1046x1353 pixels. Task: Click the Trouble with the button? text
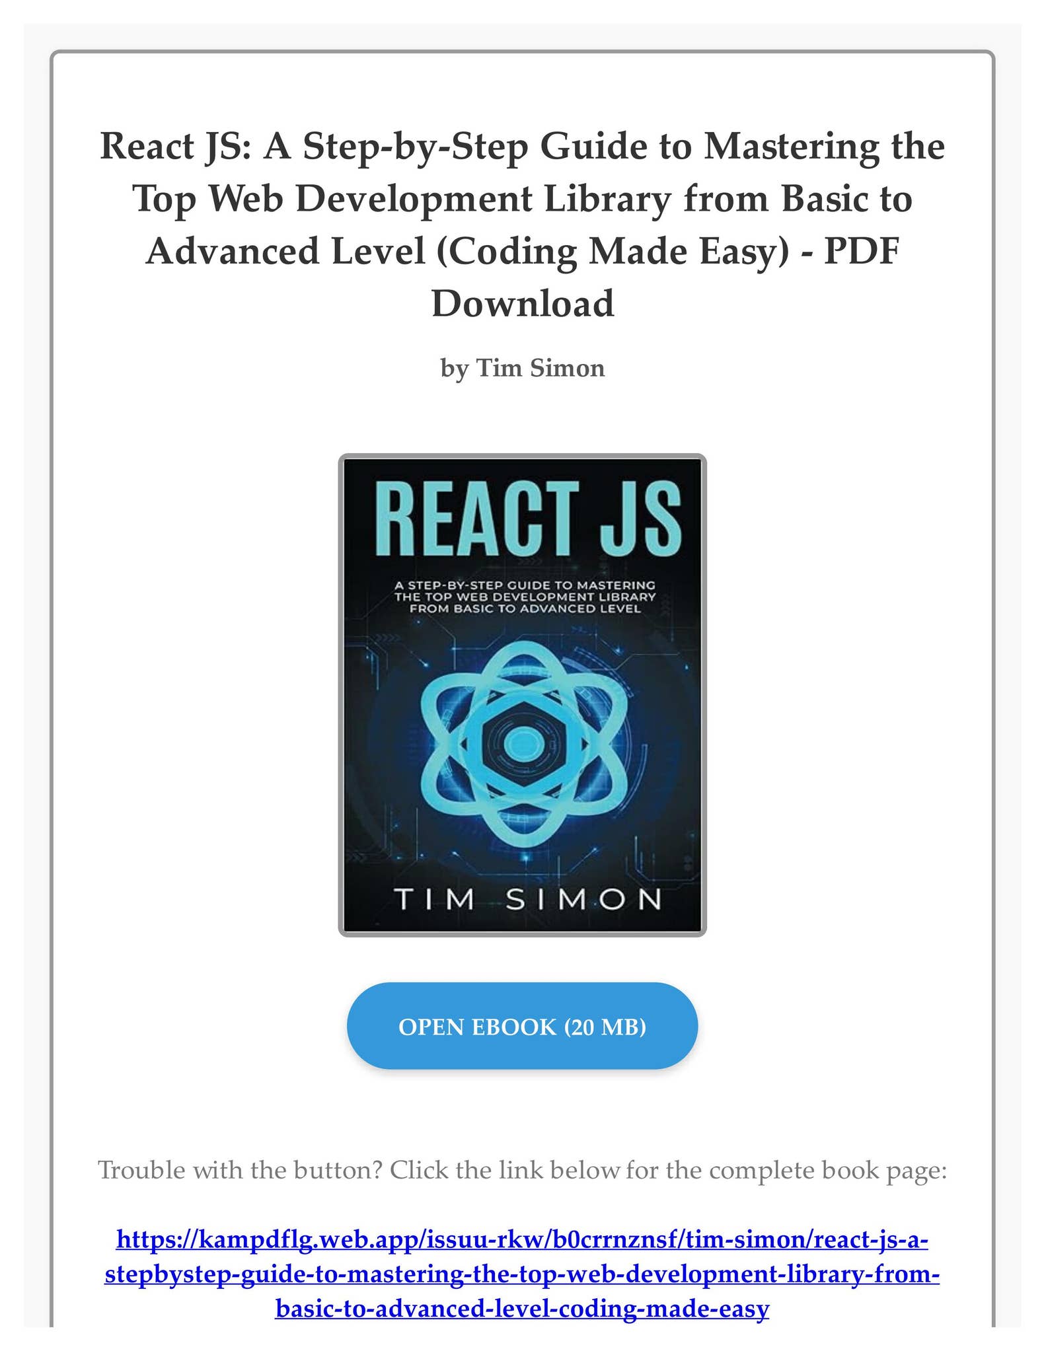pos(241,1170)
